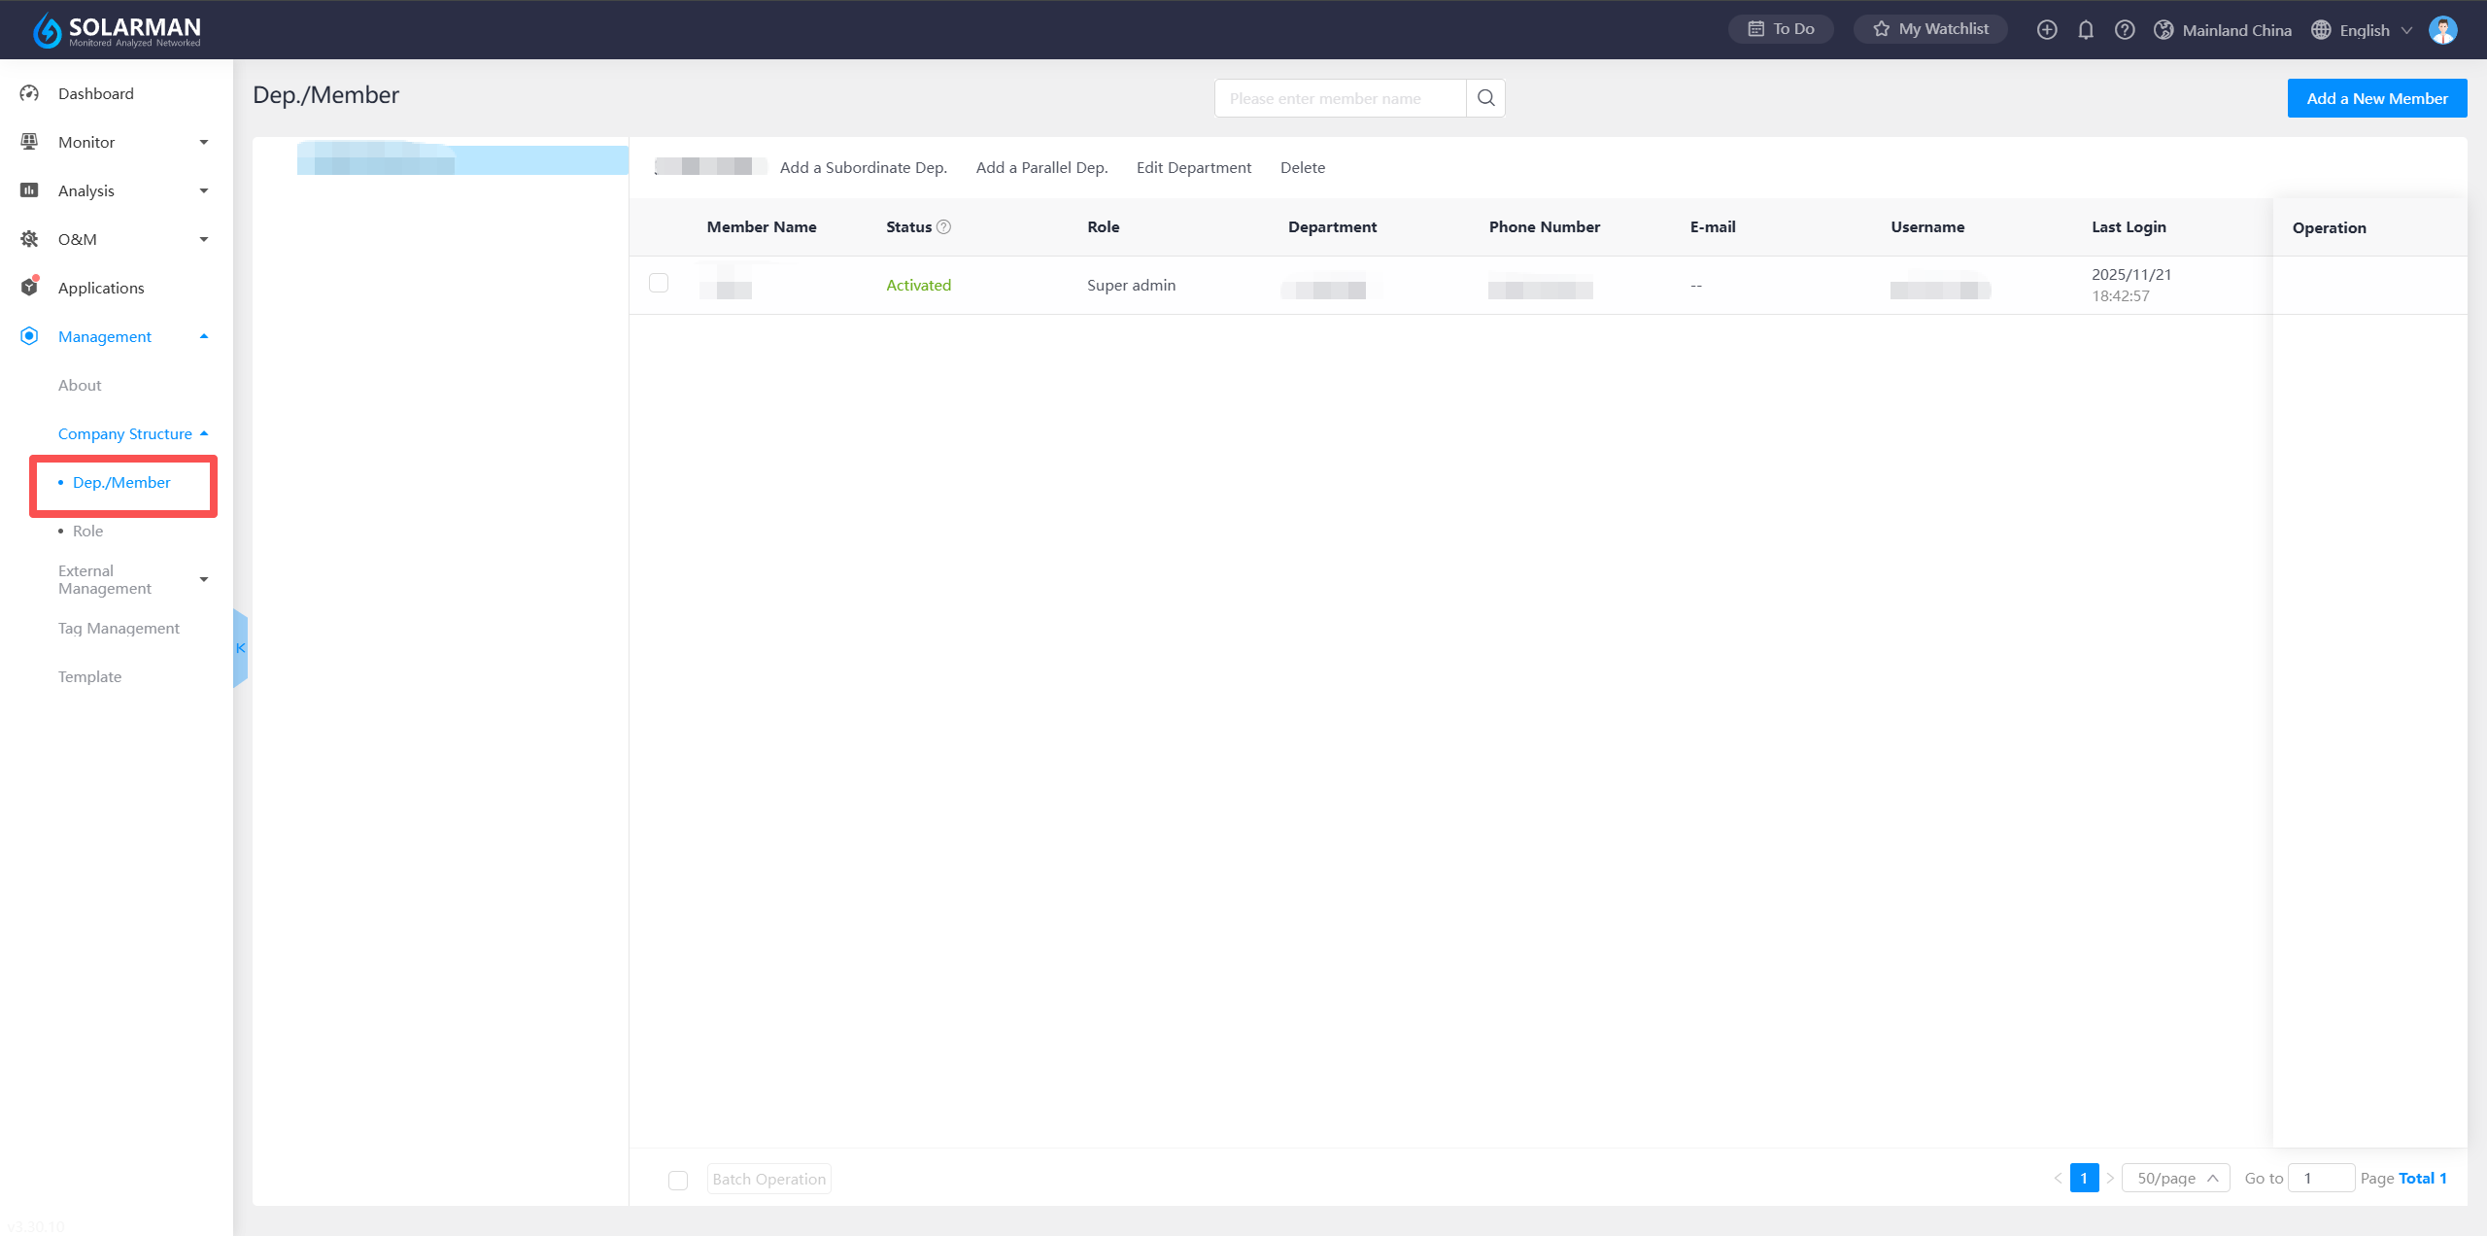Open the English language dropdown

[x=2362, y=30]
